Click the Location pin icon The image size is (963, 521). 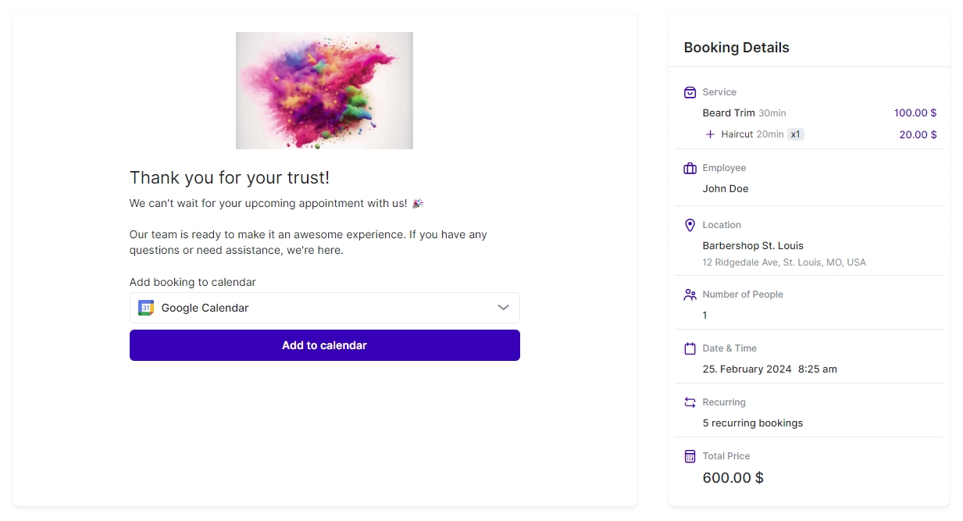(690, 225)
